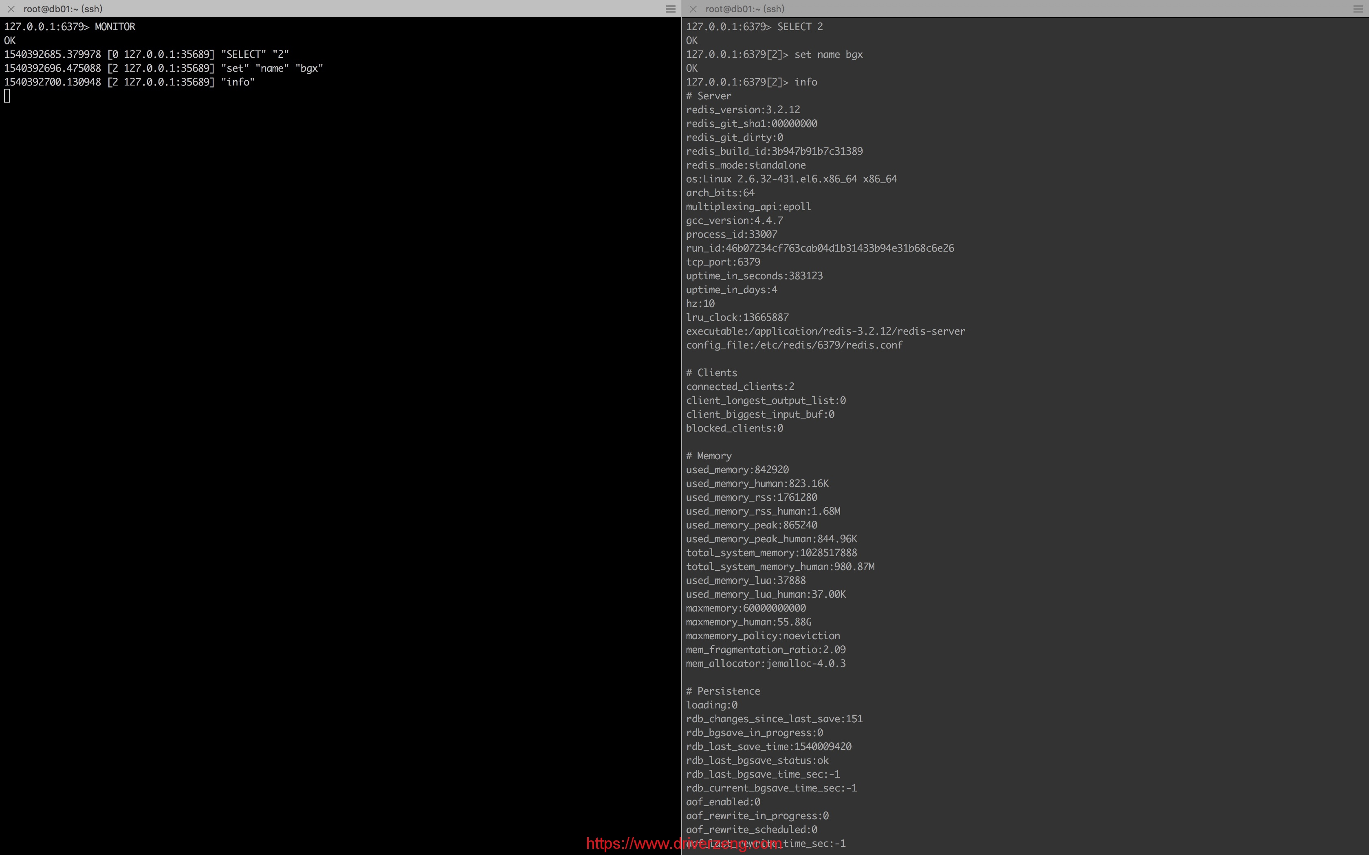This screenshot has height=855, width=1369.
Task: Click lru_clock:13665887 line
Action: tap(738, 317)
